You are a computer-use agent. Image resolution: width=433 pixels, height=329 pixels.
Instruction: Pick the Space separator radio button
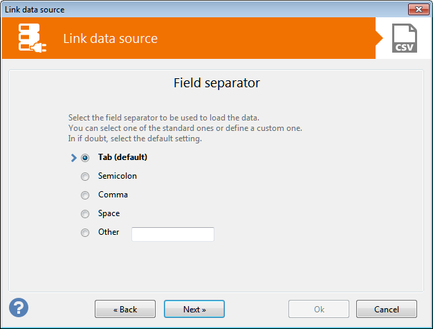[85, 214]
